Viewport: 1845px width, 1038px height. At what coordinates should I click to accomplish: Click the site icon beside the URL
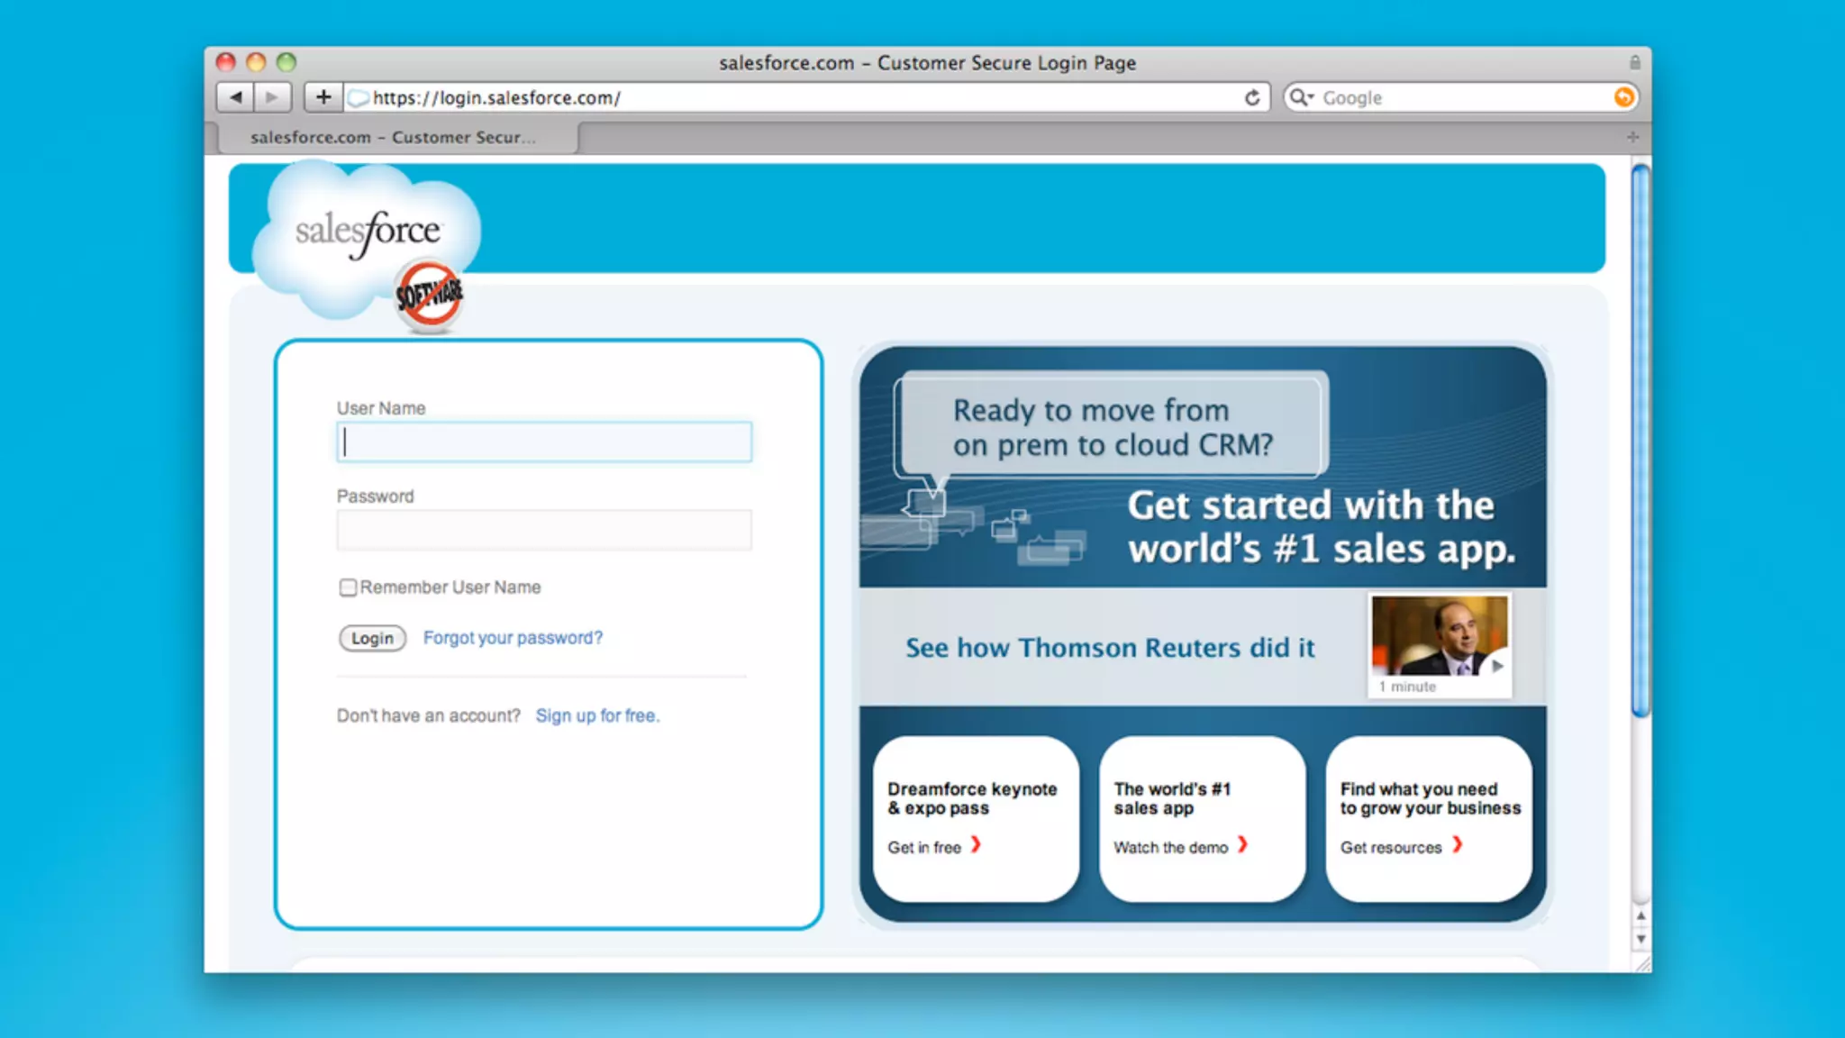[x=359, y=97]
